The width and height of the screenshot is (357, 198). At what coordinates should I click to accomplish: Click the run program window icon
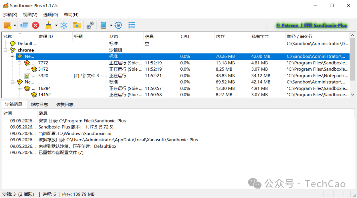pyautogui.click(x=24, y=25)
